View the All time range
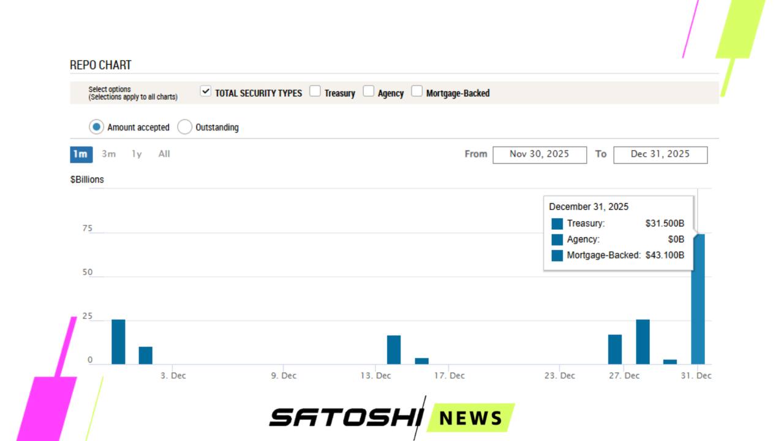 [x=164, y=154]
